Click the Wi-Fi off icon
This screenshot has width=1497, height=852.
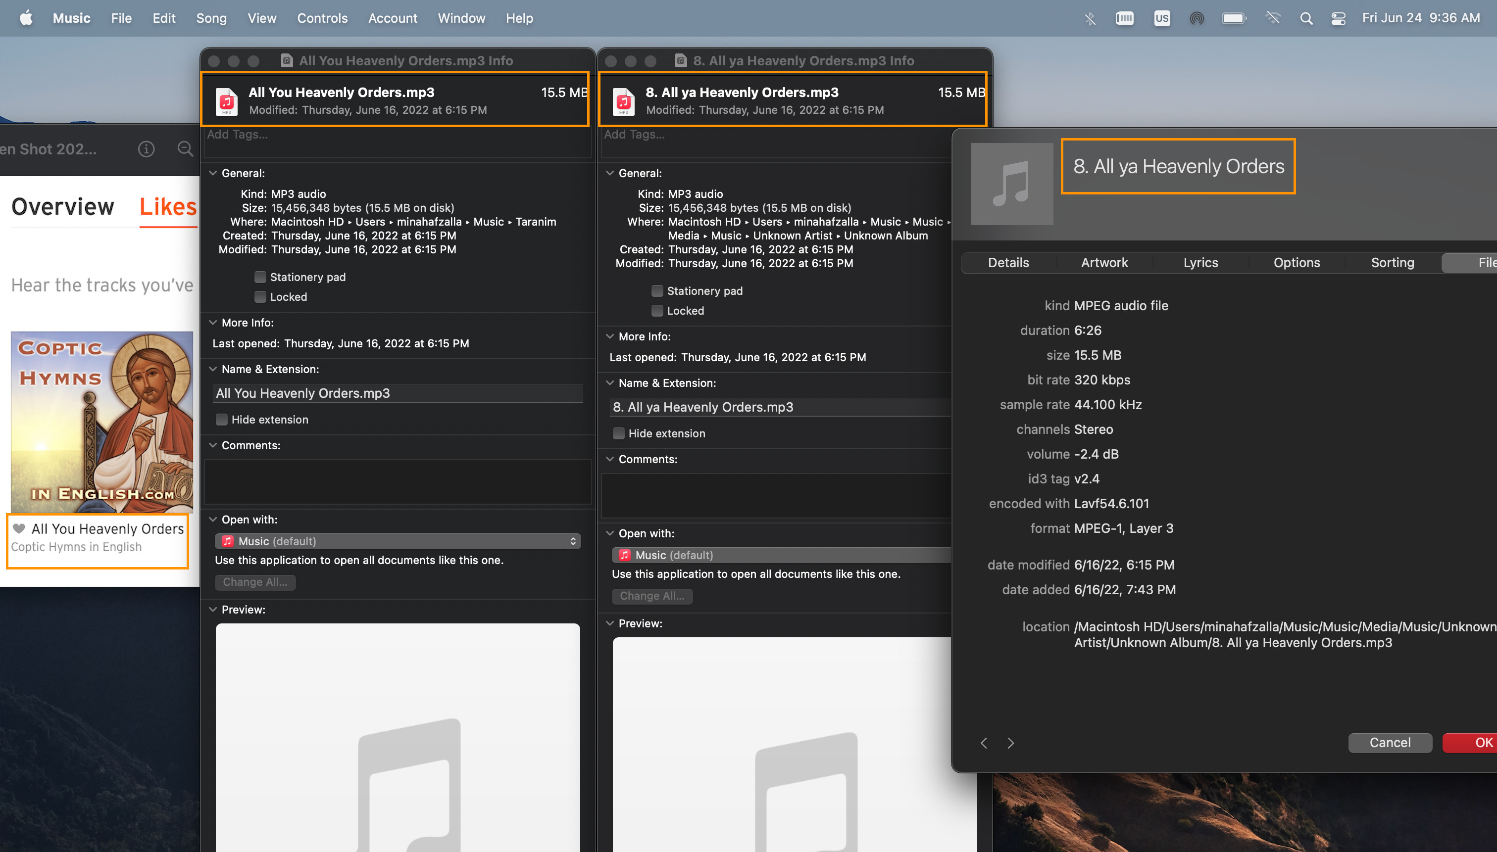click(x=1273, y=18)
